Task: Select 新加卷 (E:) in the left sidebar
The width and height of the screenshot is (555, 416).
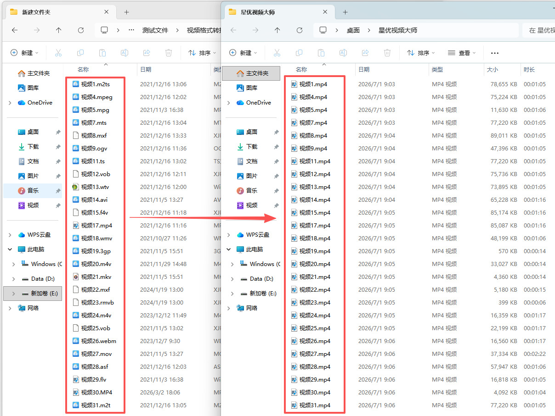Action: [x=44, y=294]
